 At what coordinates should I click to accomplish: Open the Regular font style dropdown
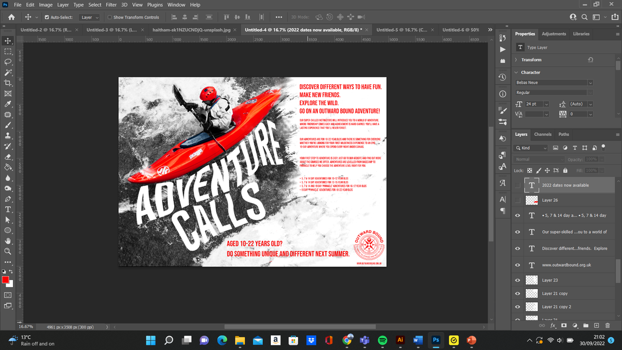(554, 93)
